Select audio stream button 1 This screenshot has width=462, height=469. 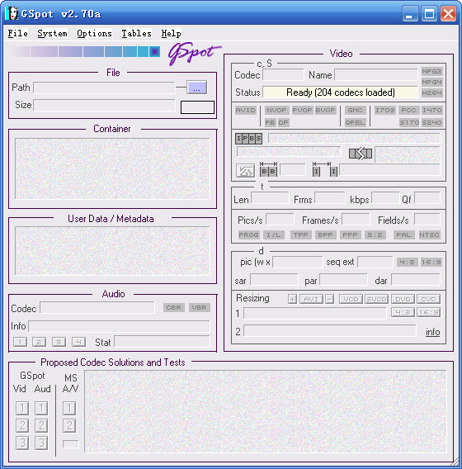20,342
